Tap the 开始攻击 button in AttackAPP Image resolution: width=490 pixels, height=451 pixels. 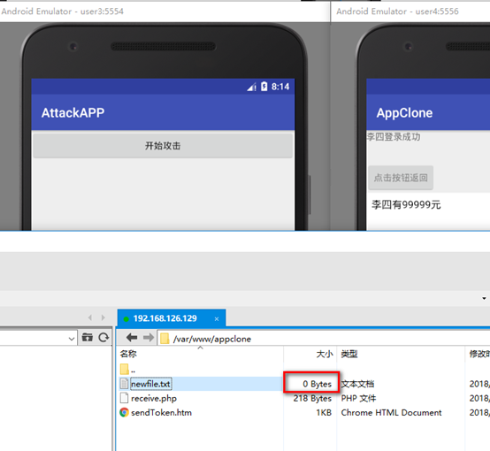click(163, 146)
